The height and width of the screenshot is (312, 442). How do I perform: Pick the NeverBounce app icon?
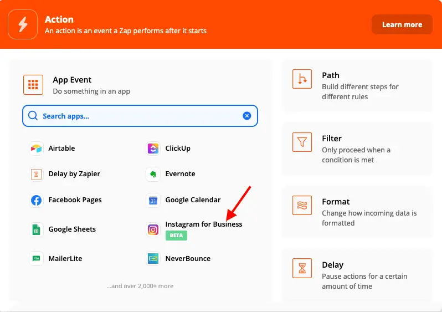click(153, 258)
